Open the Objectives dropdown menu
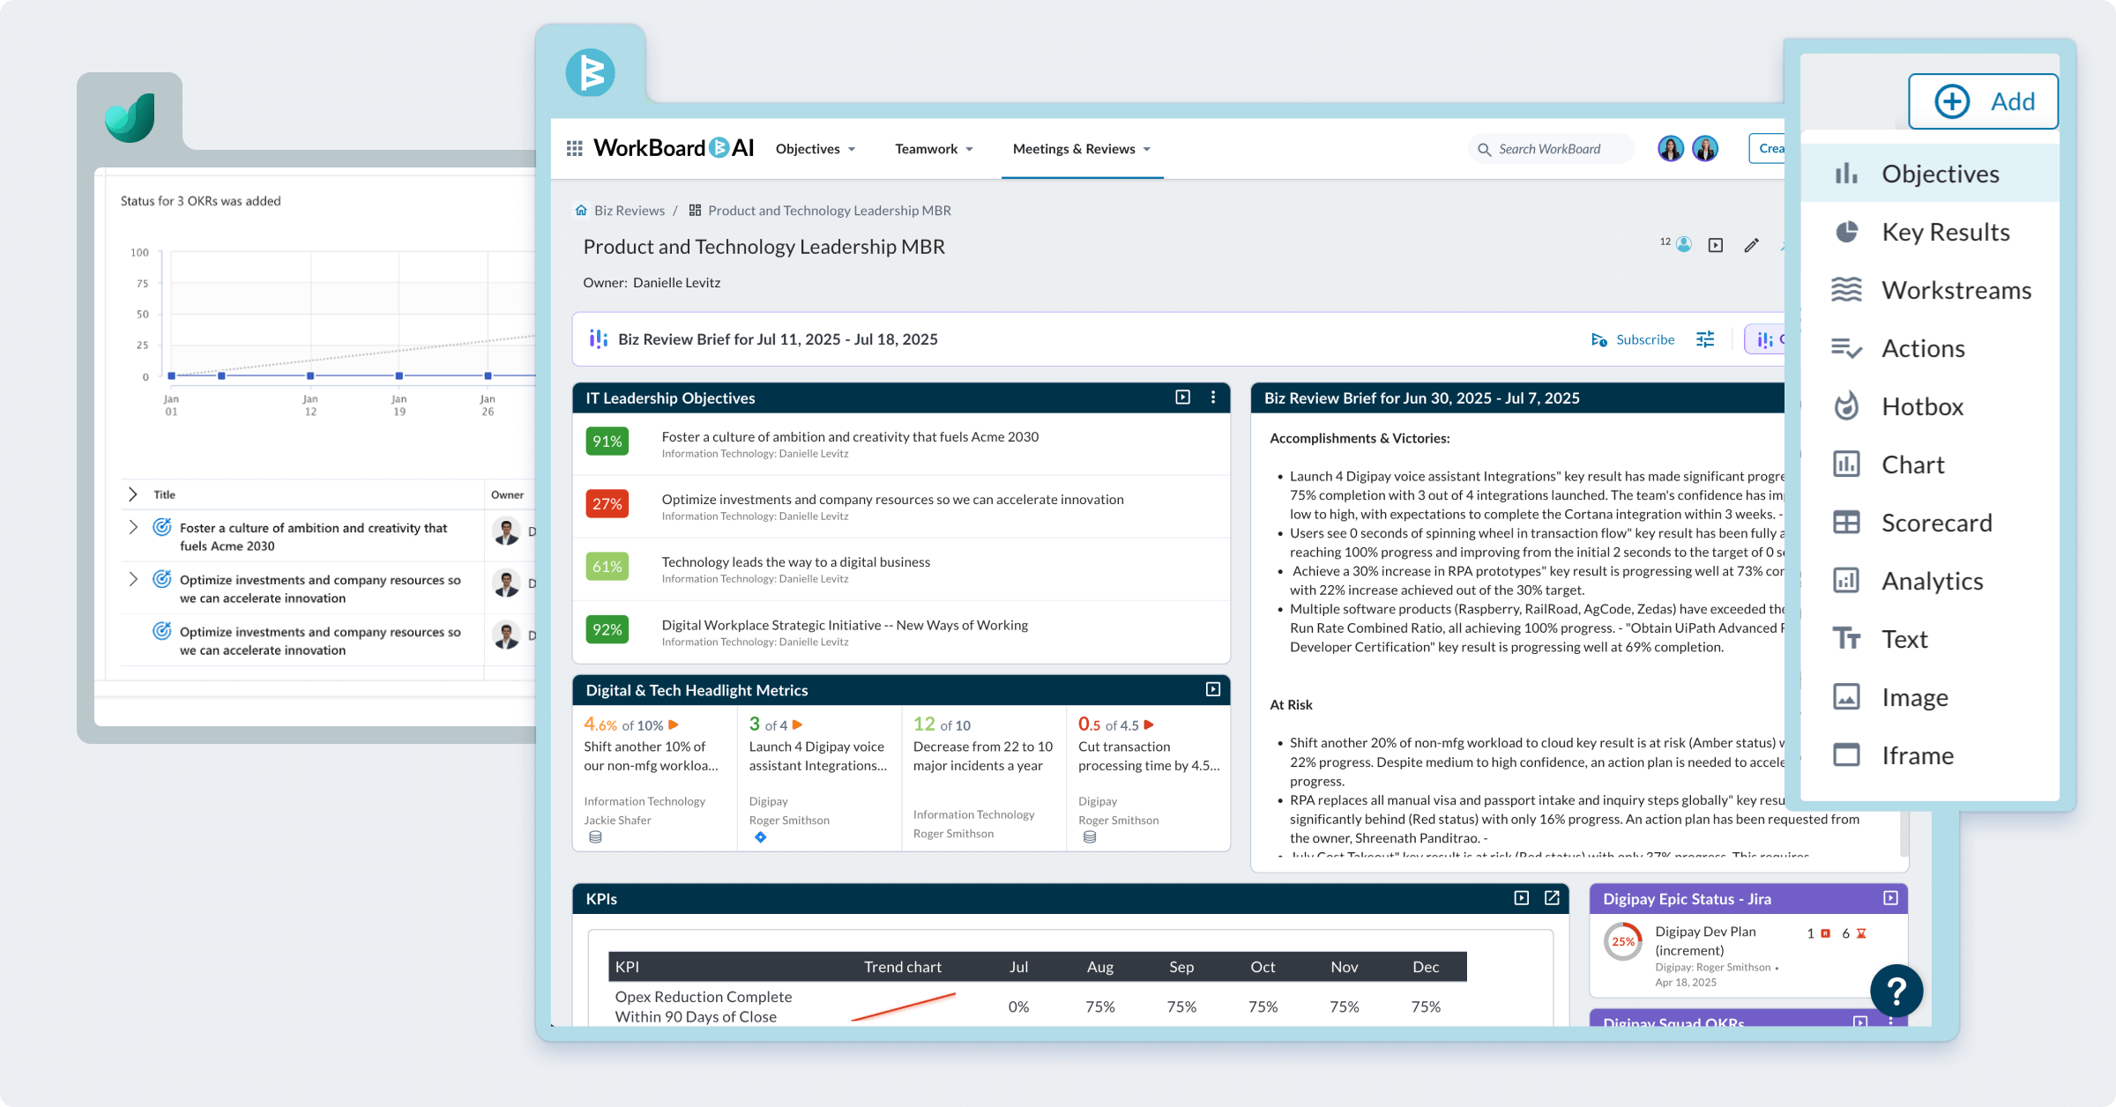Viewport: 2116px width, 1107px height. [816, 149]
